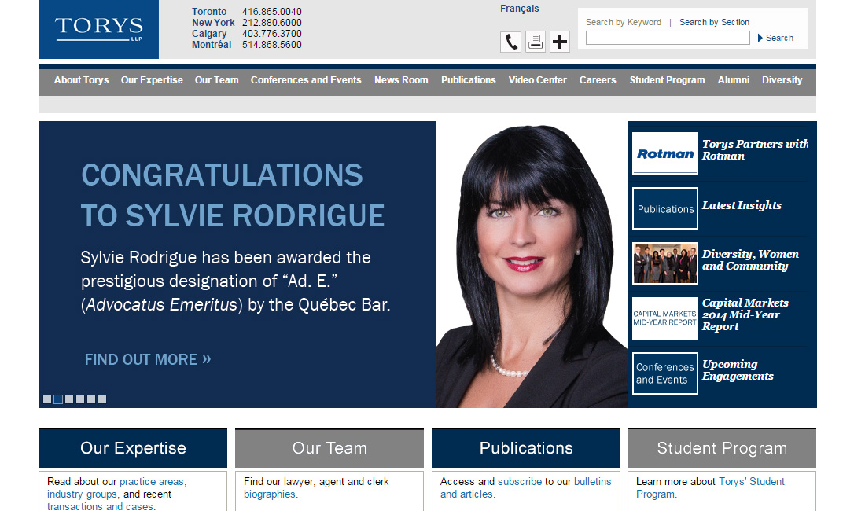865x511 pixels.
Task: Click the Our Expertise panel header
Action: pos(133,447)
